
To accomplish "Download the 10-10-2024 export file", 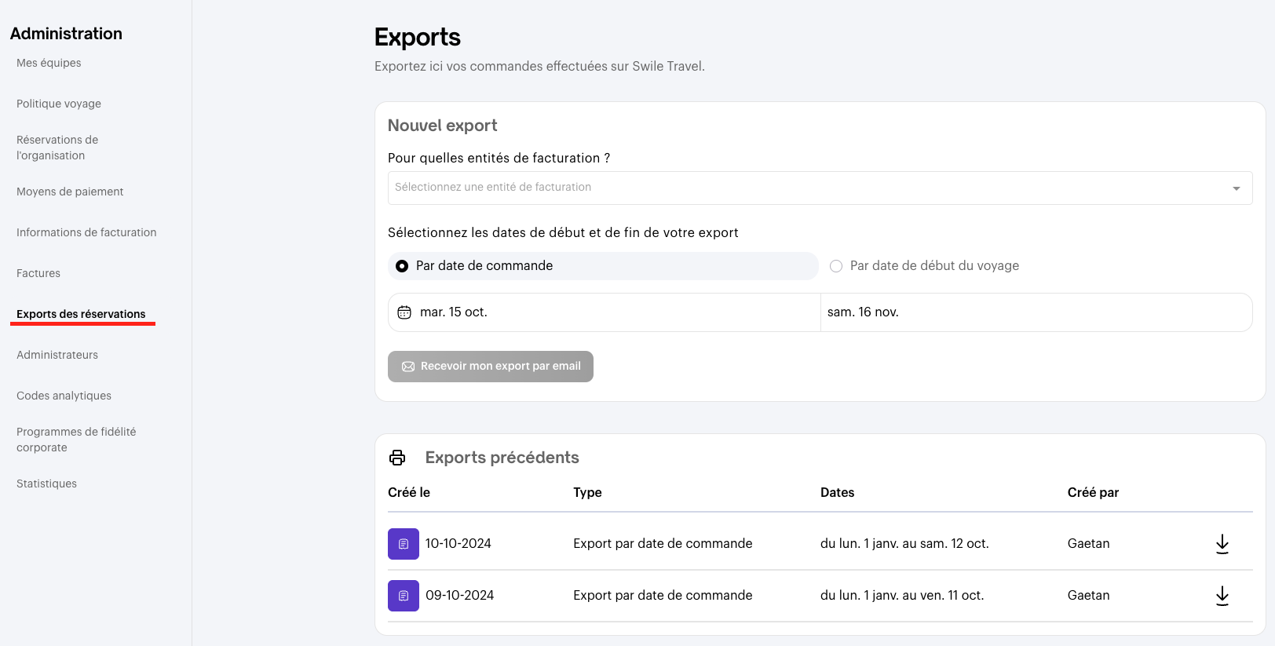I will click(1222, 544).
